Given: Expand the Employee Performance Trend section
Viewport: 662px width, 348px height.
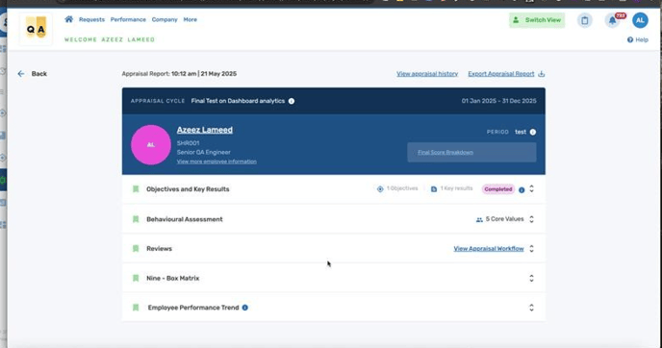Looking at the screenshot, I should (531, 308).
